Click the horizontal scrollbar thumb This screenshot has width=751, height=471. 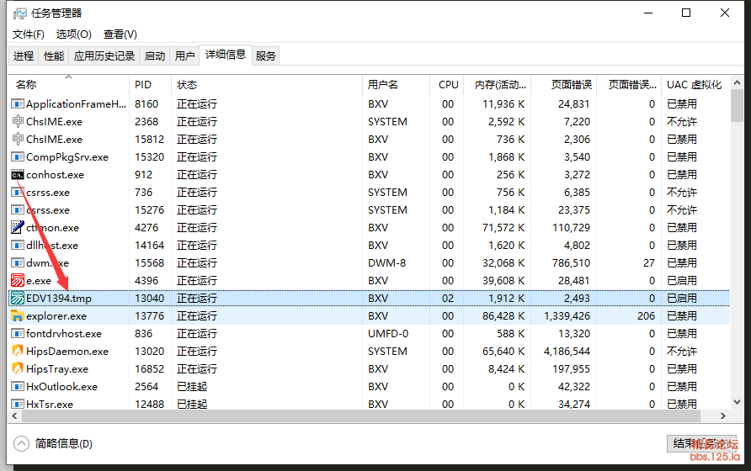click(361, 416)
